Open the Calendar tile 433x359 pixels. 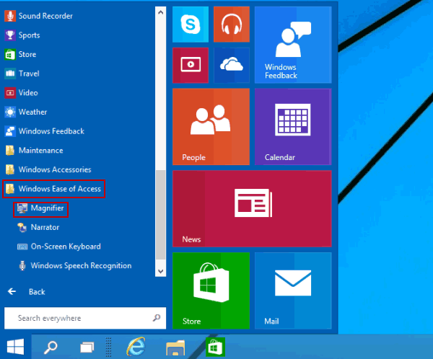(293, 127)
